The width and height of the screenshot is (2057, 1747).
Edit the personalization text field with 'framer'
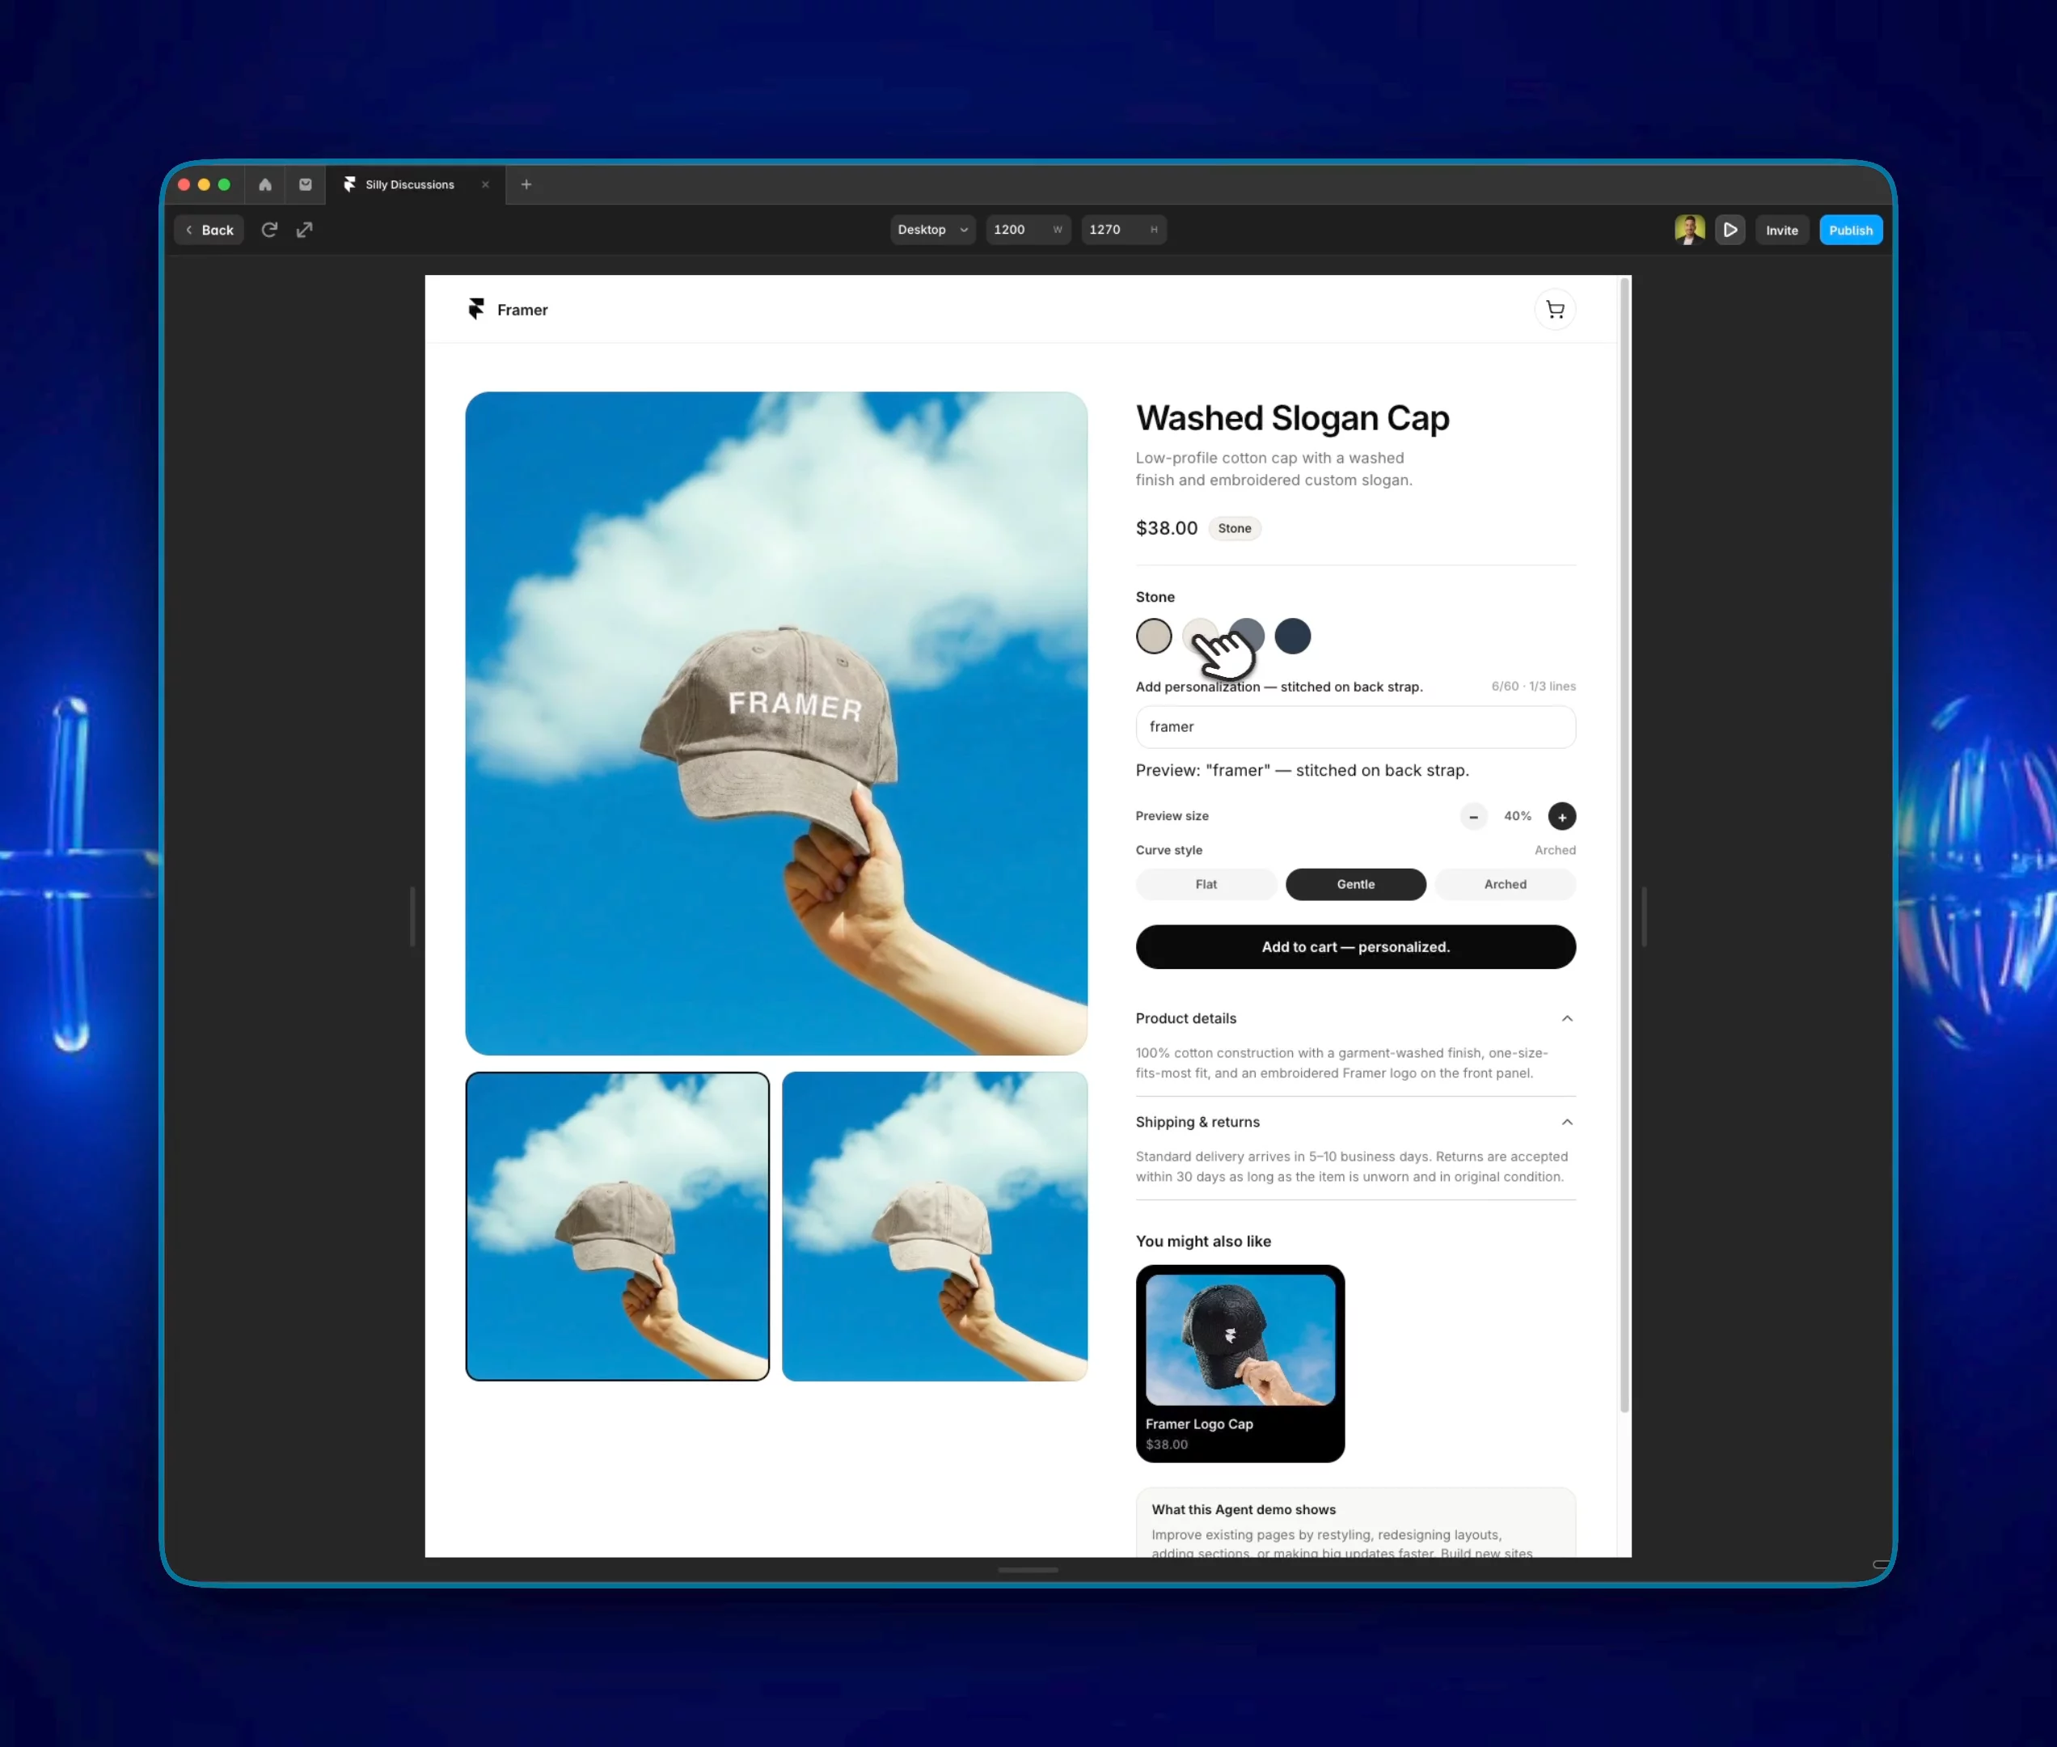(1355, 727)
